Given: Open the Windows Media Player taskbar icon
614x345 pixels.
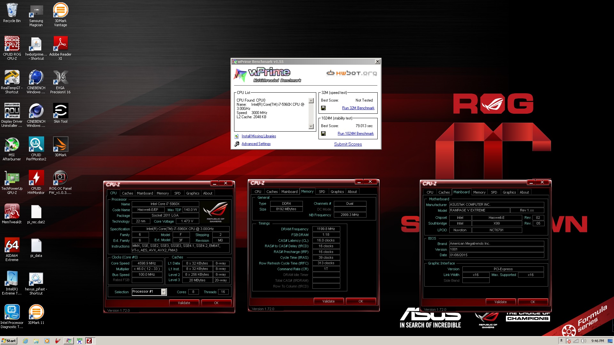Looking at the screenshot, I should click(x=47, y=341).
